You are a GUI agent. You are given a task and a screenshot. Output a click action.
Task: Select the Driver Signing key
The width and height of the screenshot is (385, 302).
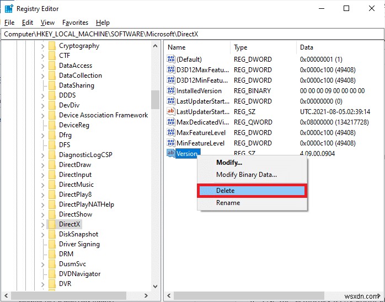point(79,244)
